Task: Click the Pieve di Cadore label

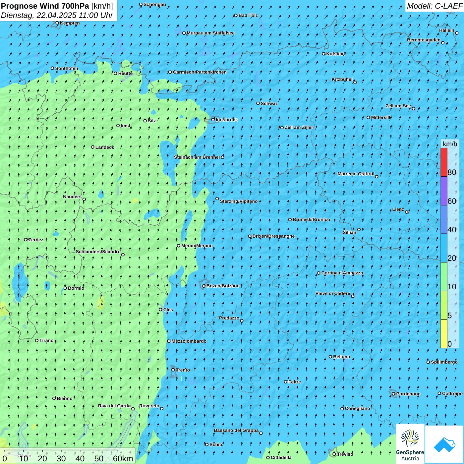Action: (333, 293)
